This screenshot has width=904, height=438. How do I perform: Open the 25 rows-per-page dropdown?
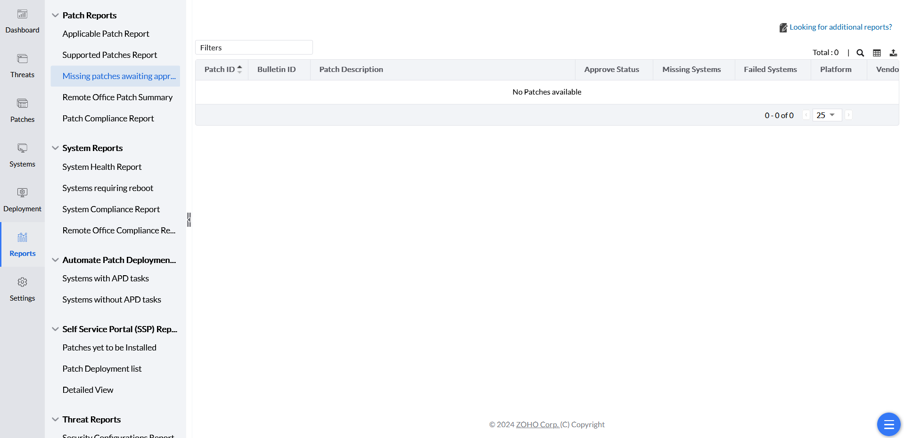[827, 115]
